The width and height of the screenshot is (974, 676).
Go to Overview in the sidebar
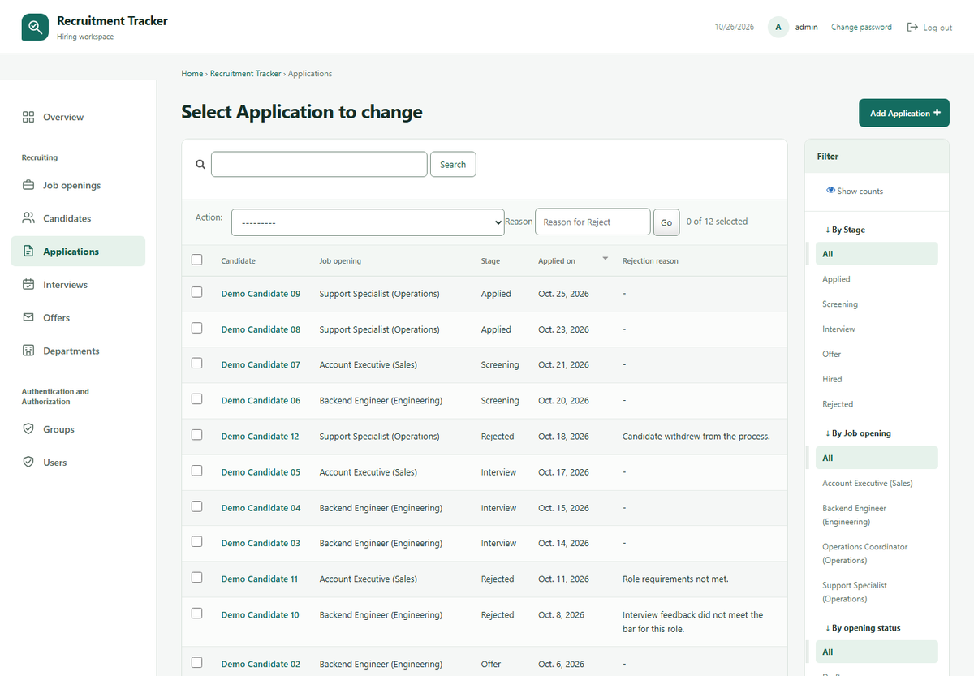78,117
